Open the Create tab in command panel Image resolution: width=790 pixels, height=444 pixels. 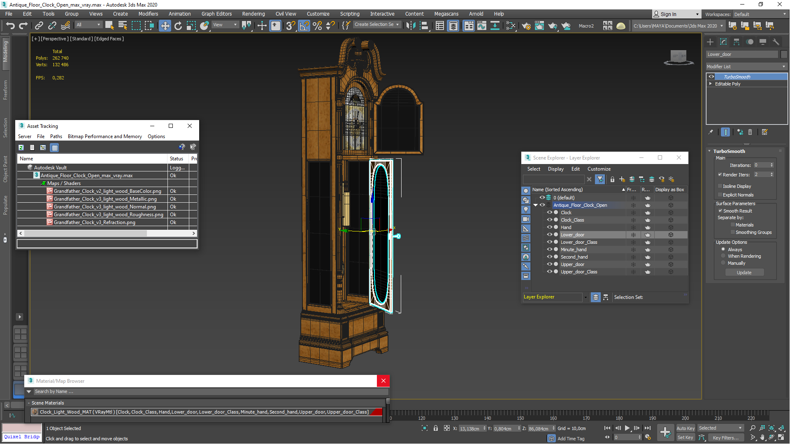pos(710,42)
